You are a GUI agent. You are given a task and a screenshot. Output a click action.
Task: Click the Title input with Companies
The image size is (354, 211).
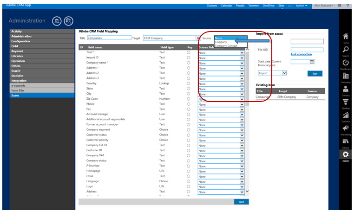[109, 38]
